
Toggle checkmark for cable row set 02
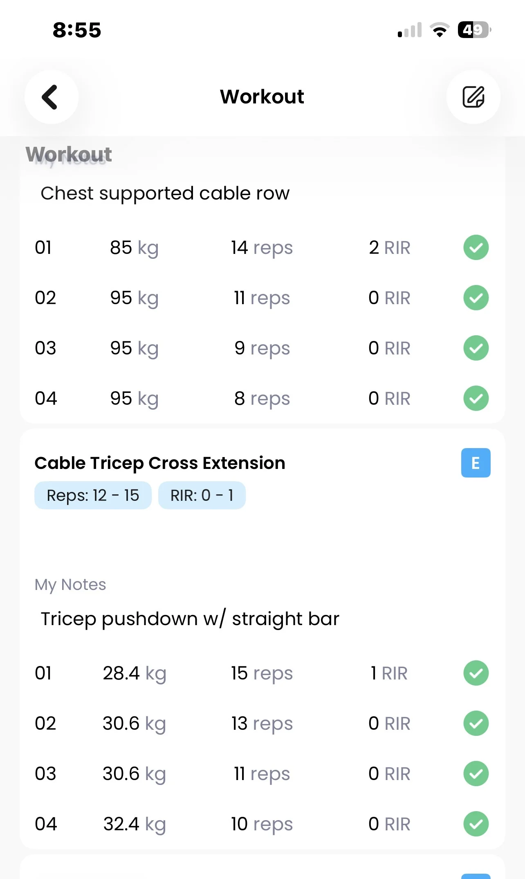(x=476, y=298)
